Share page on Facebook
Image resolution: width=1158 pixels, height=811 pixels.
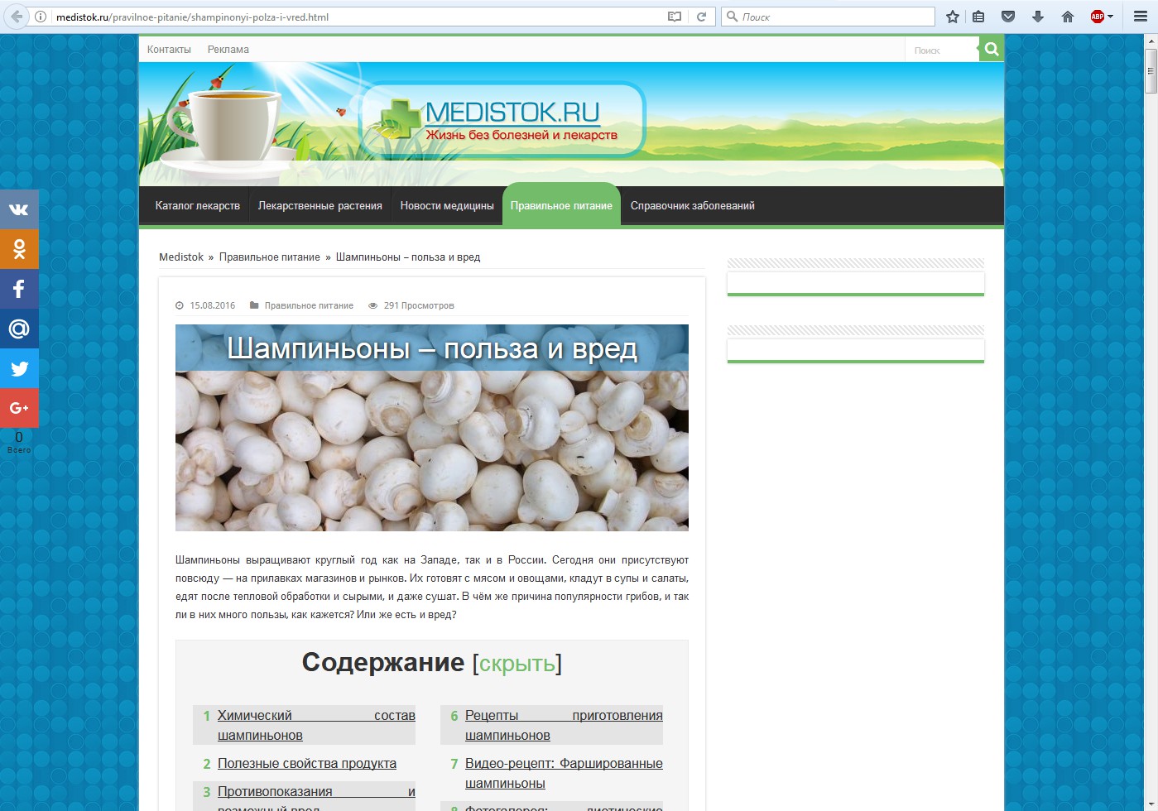click(x=19, y=289)
